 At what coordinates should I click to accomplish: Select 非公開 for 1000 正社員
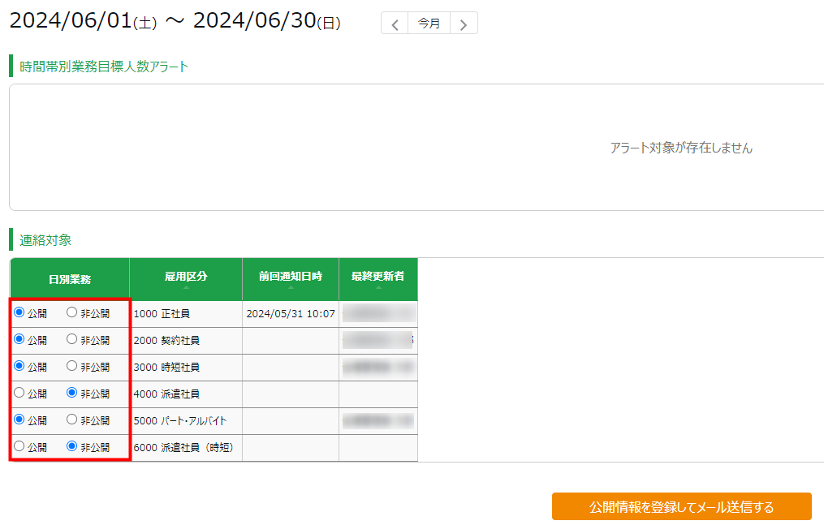pyautogui.click(x=72, y=312)
